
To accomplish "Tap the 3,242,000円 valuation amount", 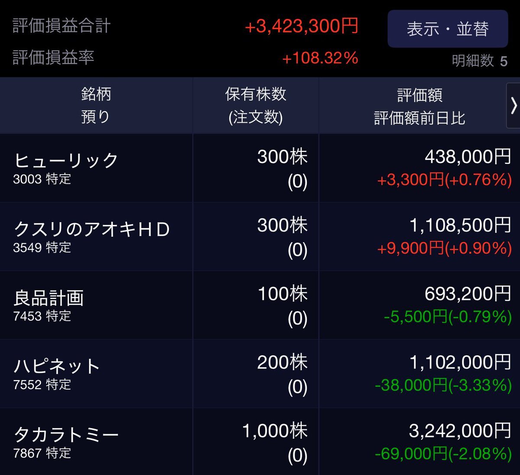I will coord(460,430).
